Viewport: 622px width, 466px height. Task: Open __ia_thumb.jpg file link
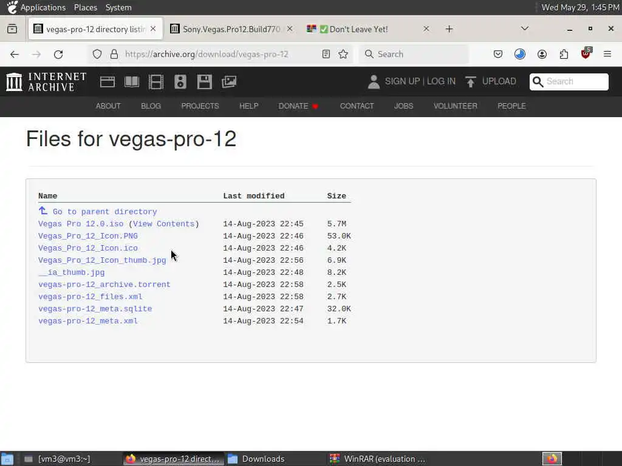(72, 272)
